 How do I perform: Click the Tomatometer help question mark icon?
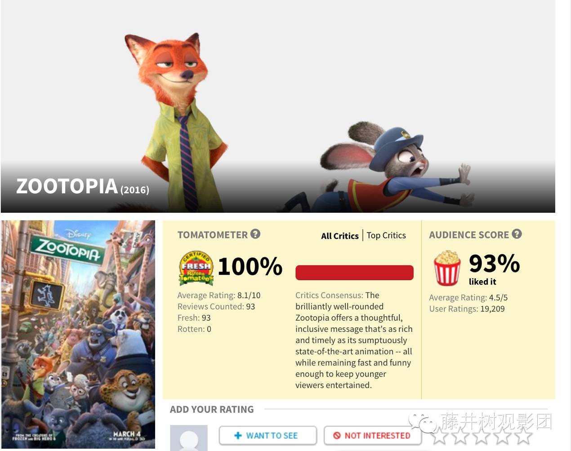pos(255,234)
